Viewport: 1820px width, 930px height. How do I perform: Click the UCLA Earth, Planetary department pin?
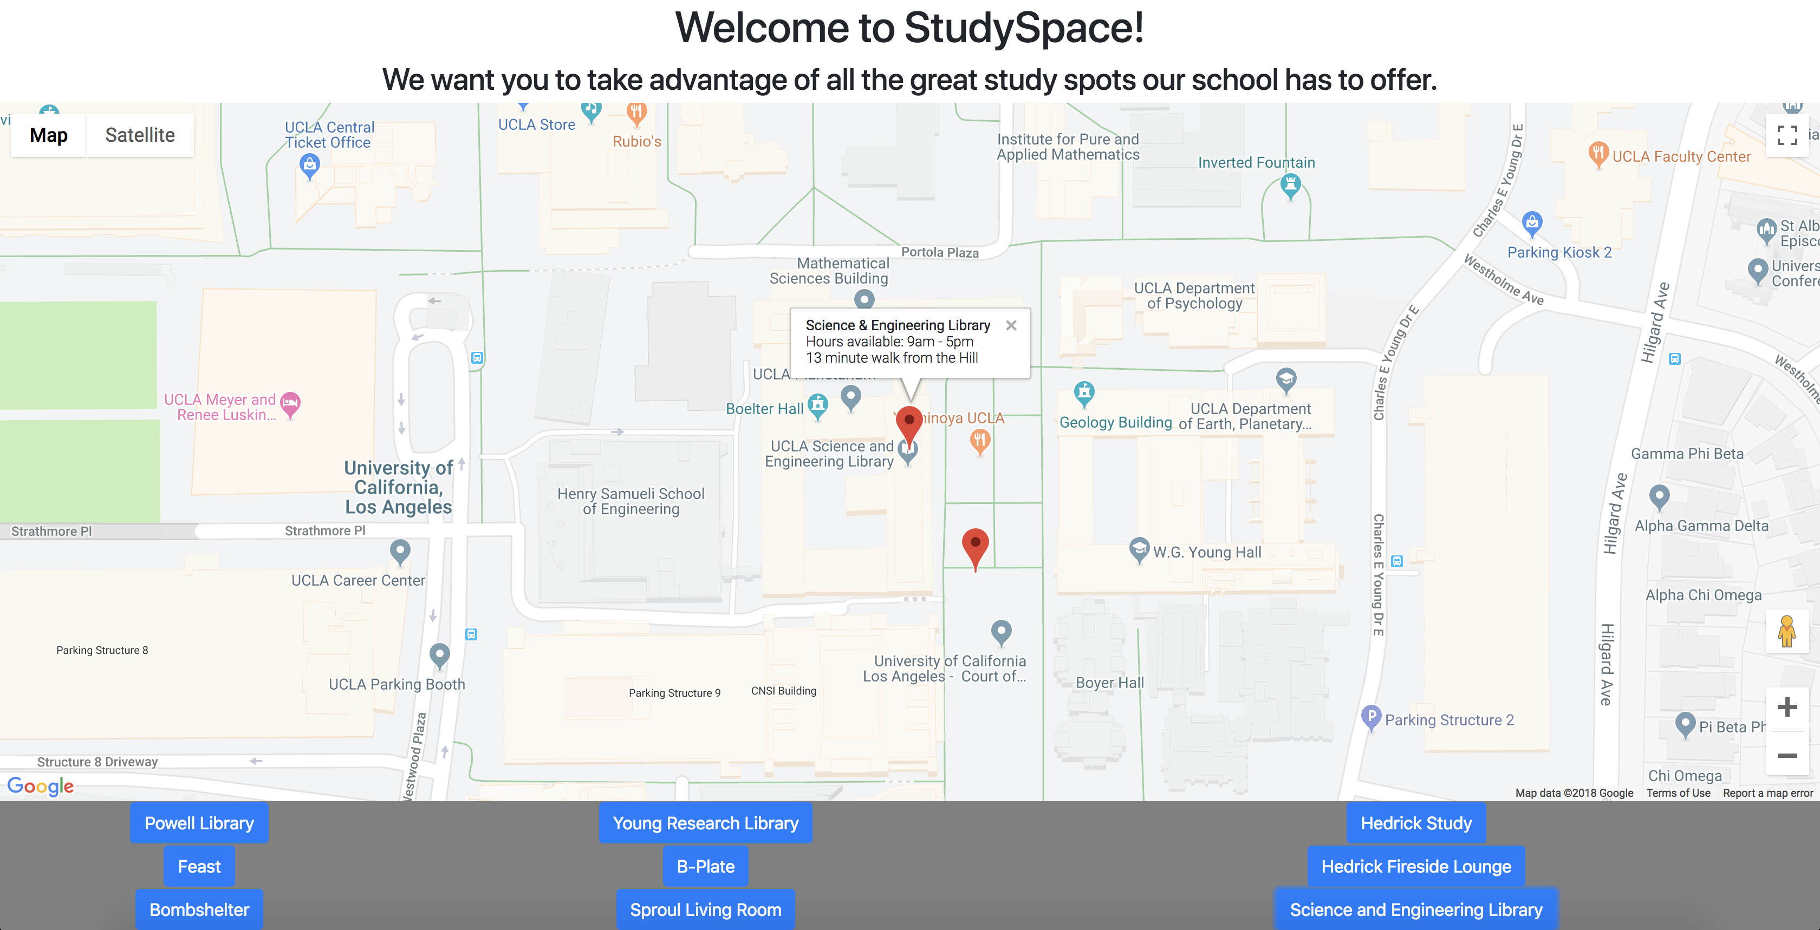coord(1286,381)
